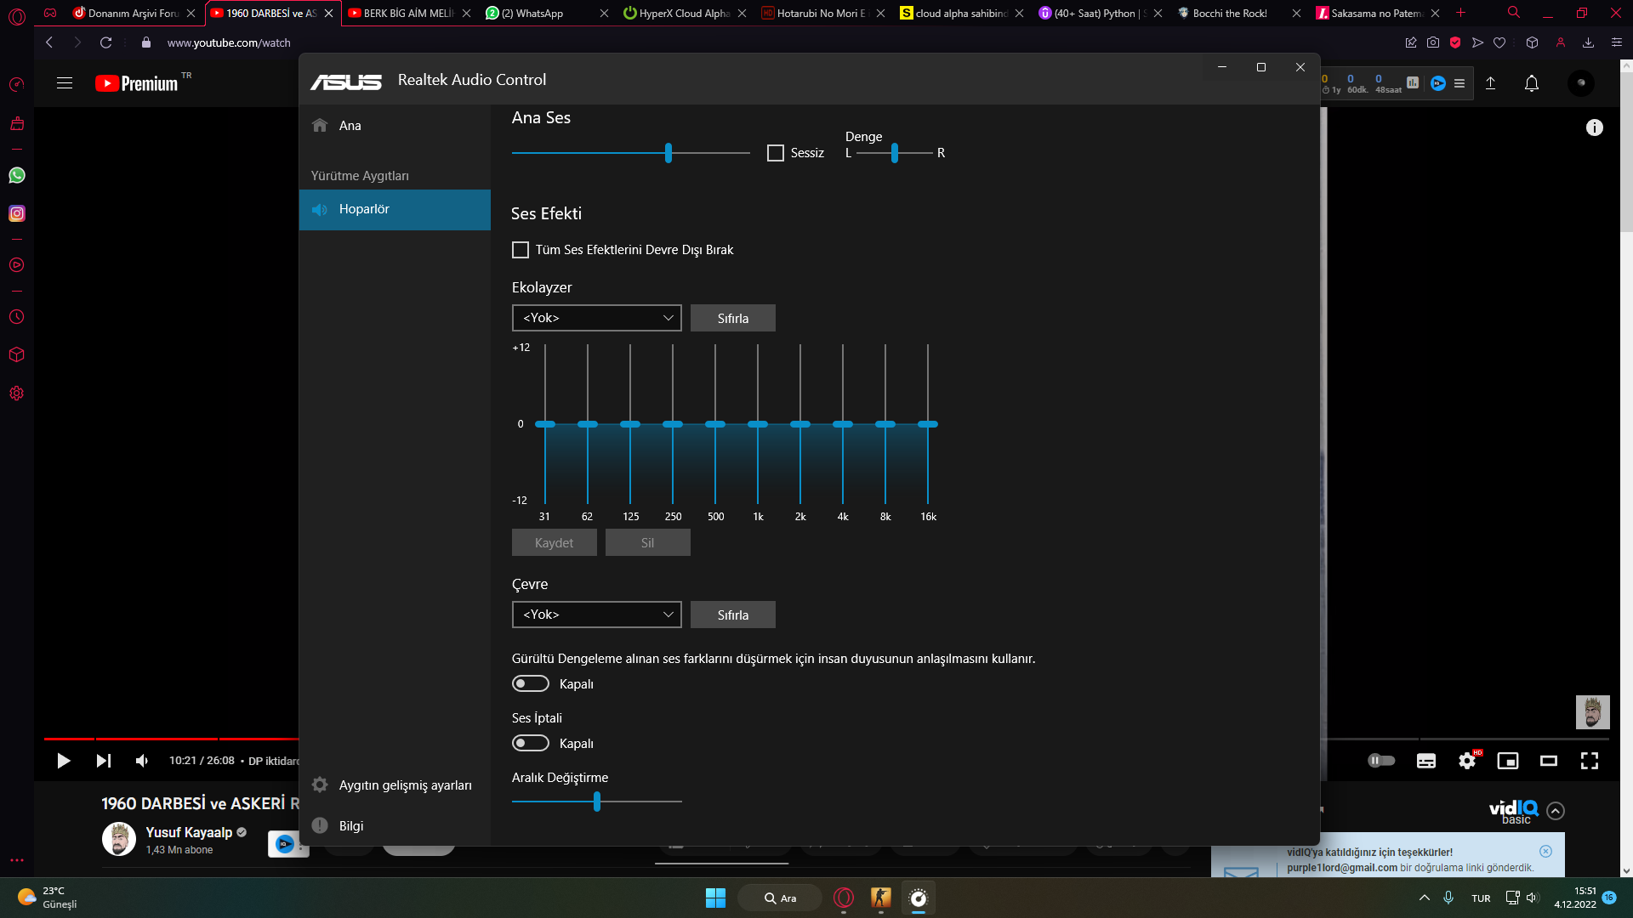Toggle subtitles in the video player
The width and height of the screenshot is (1633, 918).
[1426, 761]
